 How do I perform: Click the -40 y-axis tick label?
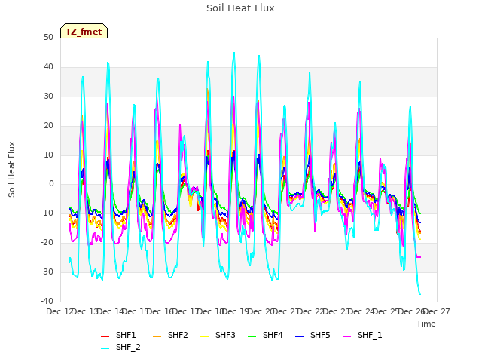point(47,301)
